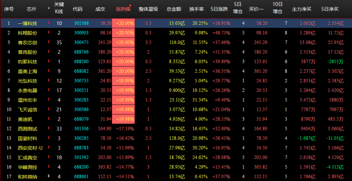Viewport: 352px width, 181px height.
Task: Sort by the 涨跌幅 column header
Action: click(x=123, y=9)
